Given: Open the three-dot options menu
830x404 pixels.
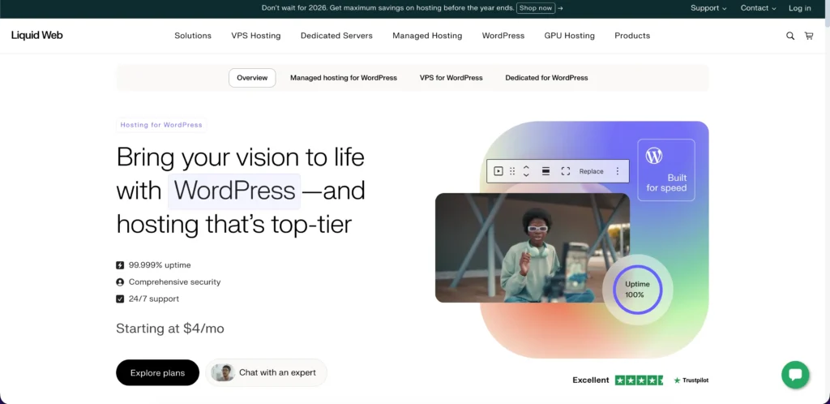Looking at the screenshot, I should point(617,171).
